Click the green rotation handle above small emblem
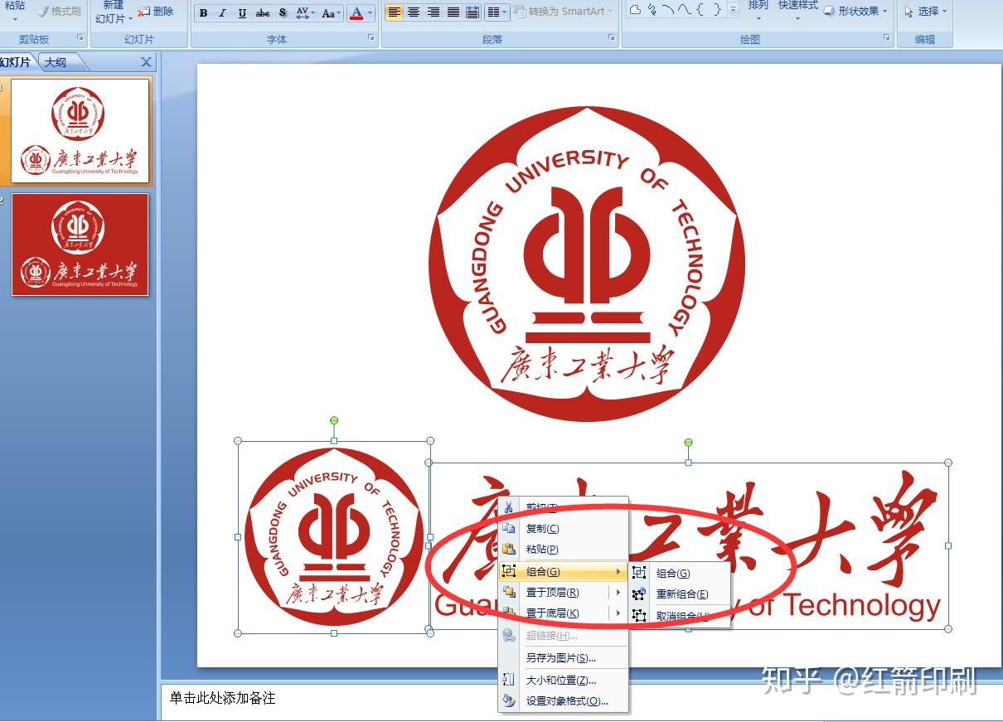The width and height of the screenshot is (1003, 722). pyautogui.click(x=334, y=420)
